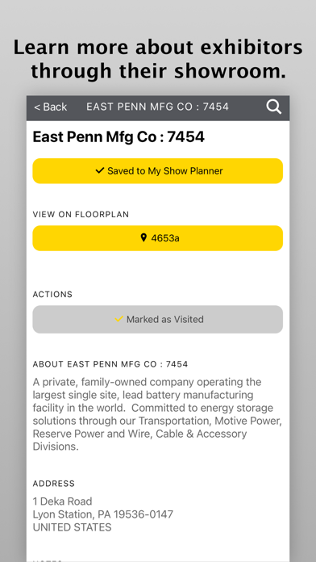Image resolution: width=316 pixels, height=562 pixels.
Task: Tap the UNITED STATES country line
Action: tap(72, 527)
